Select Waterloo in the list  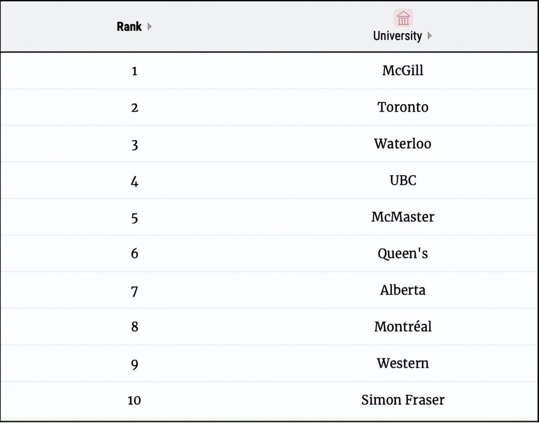[x=403, y=144]
